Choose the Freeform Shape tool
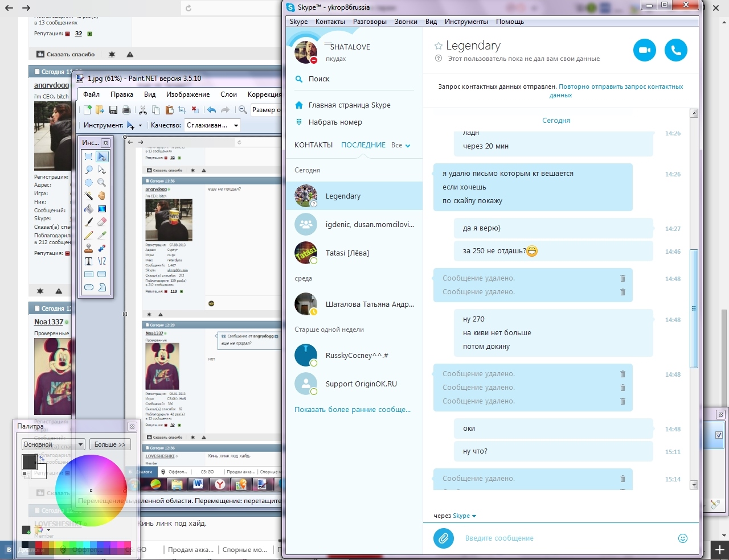This screenshot has width=729, height=560. pos(102,287)
